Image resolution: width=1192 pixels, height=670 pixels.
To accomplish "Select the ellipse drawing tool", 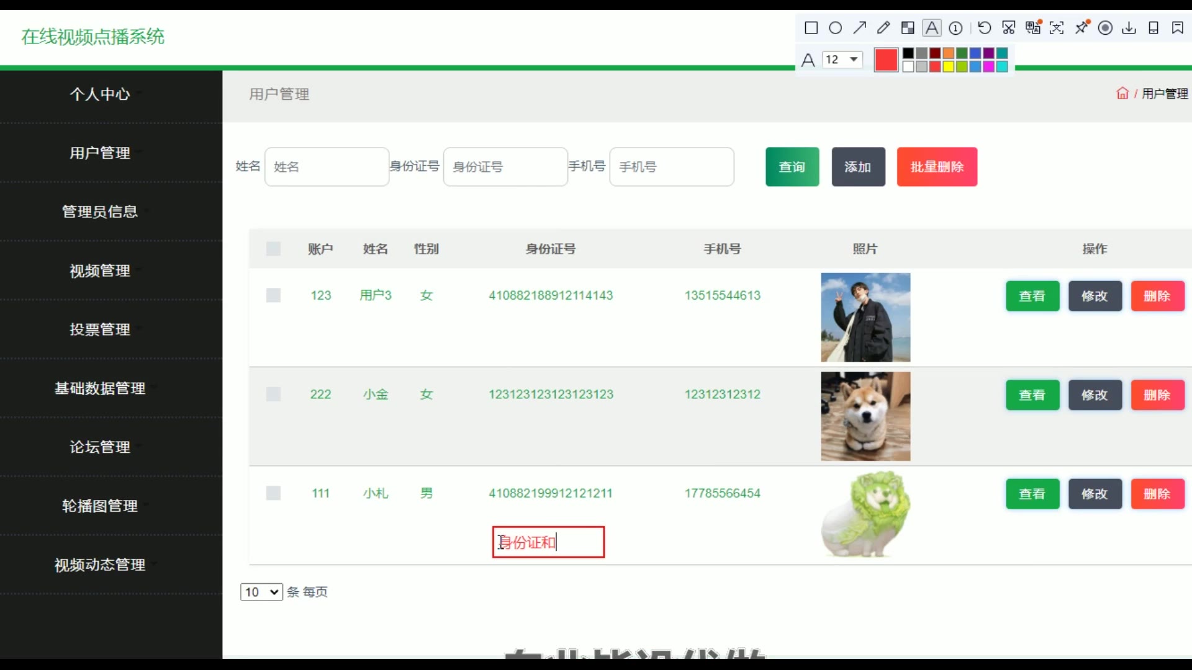I will pyautogui.click(x=836, y=28).
